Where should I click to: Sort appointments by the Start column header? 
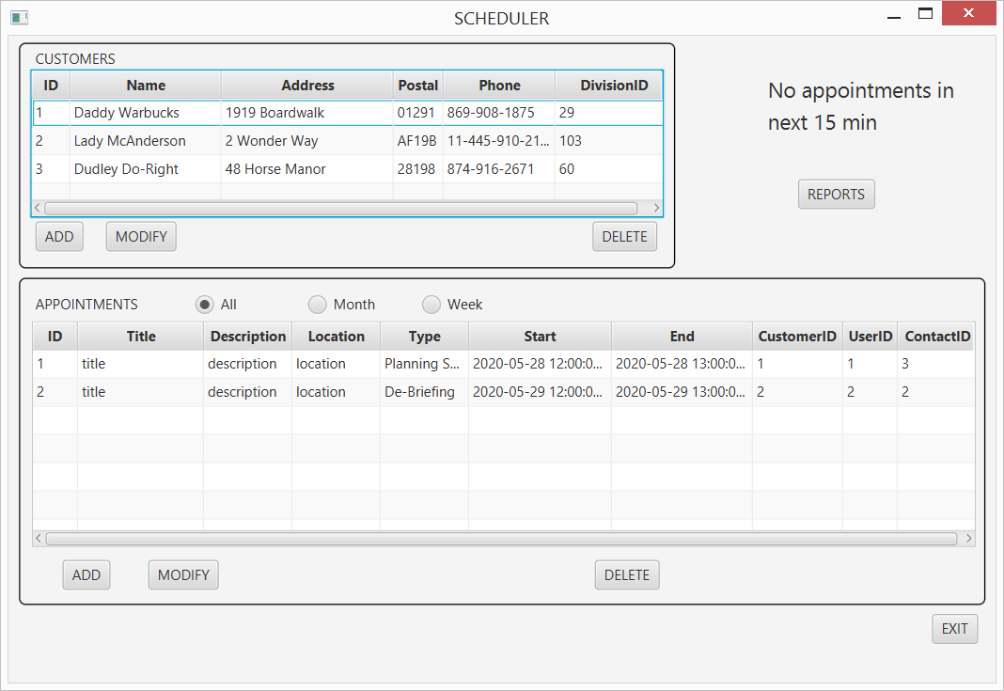540,336
